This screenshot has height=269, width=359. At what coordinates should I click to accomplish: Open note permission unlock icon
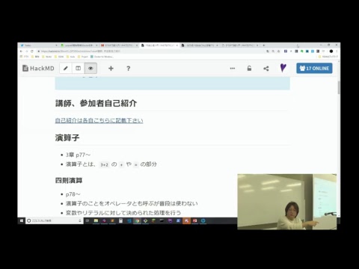[x=249, y=68]
